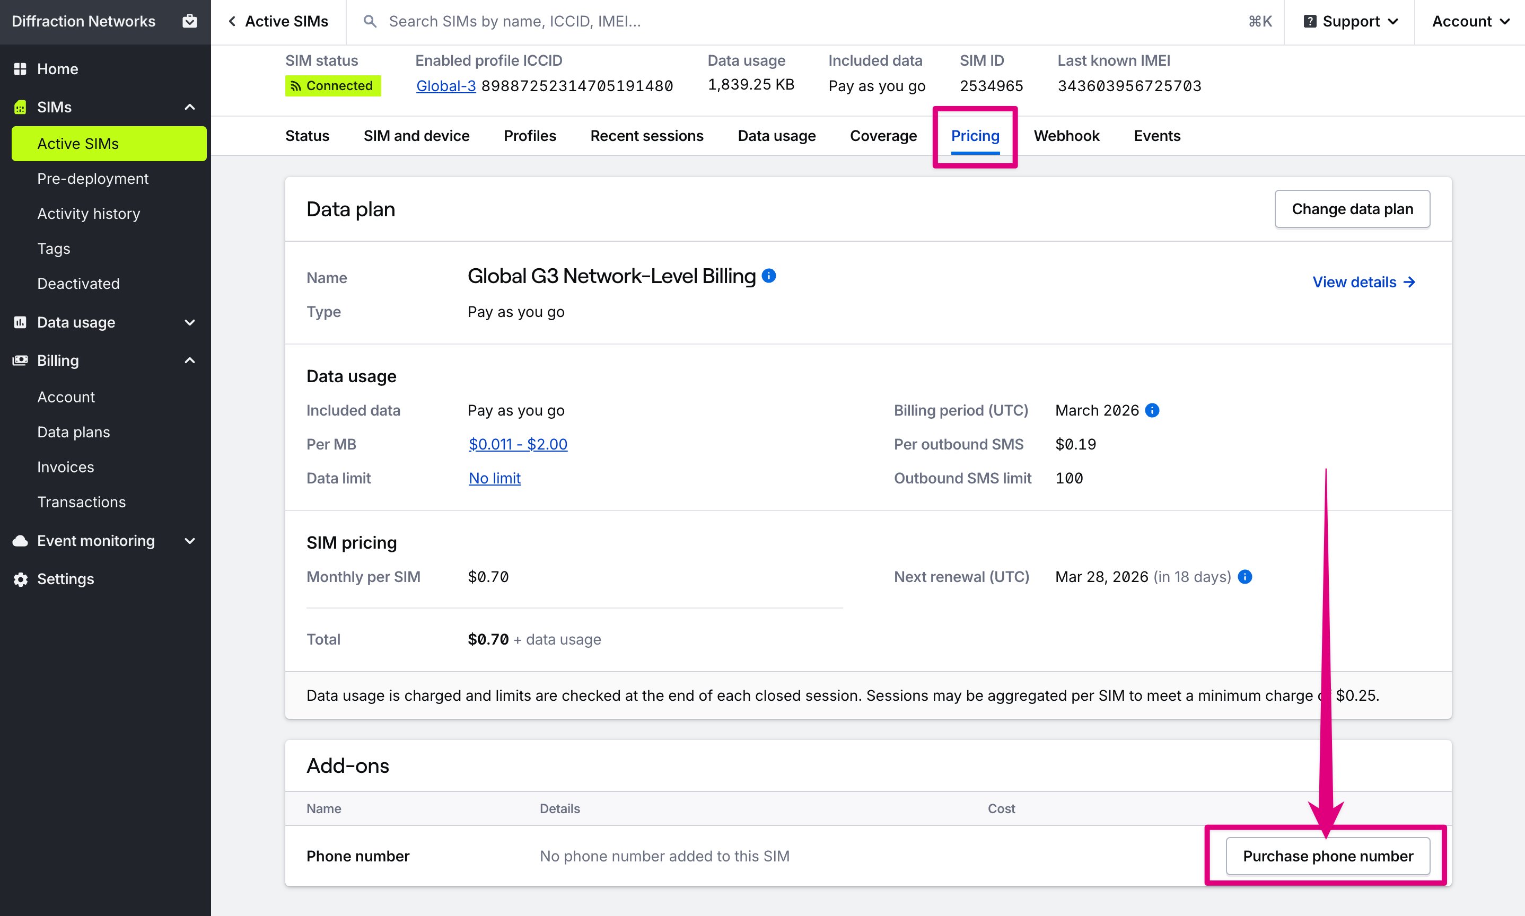The width and height of the screenshot is (1525, 916).
Task: Click the Purchase phone number button
Action: coord(1327,856)
